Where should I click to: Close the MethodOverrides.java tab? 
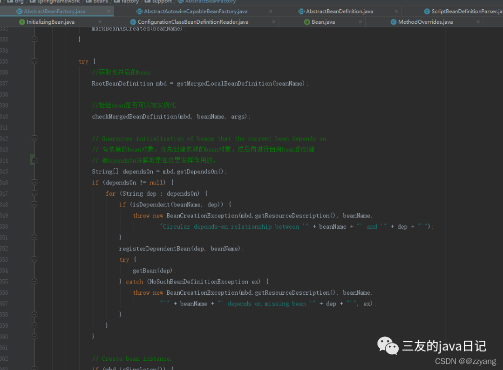point(478,22)
